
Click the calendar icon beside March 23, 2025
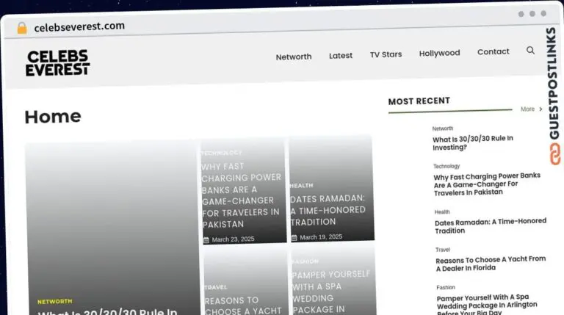206,239
